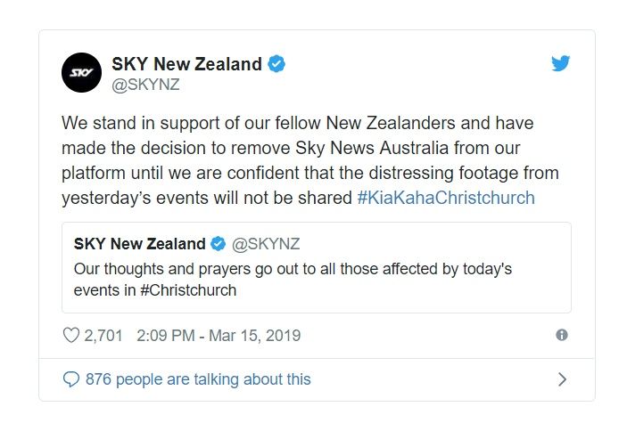Click the @SKYNZ handle under account name
This screenshot has height=423, width=627.
(x=145, y=85)
